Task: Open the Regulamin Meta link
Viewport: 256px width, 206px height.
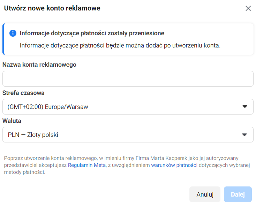Action: click(86, 165)
